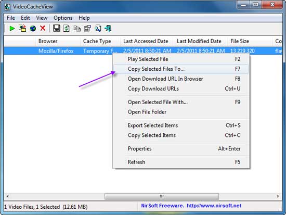Click the '1 Video Files, 1 Selected' status text

coord(32,207)
